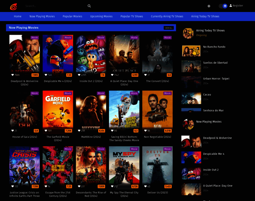
Task: Like The Convert heart icon
Action: click(145, 75)
